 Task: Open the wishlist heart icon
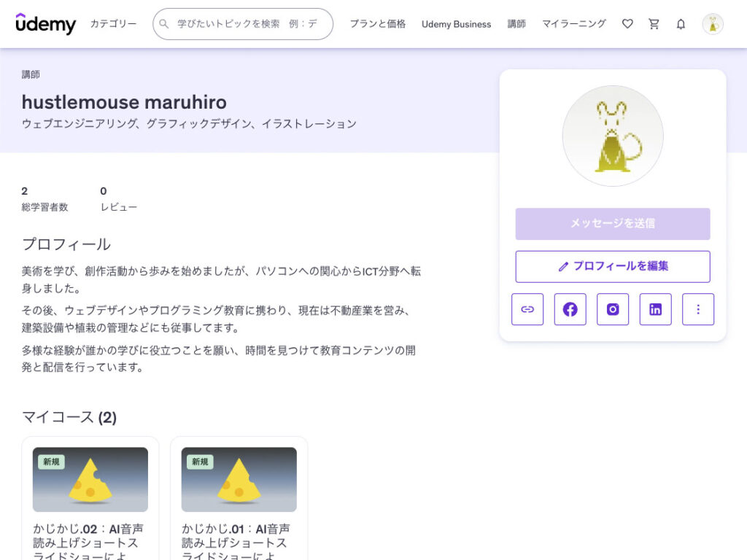point(627,24)
